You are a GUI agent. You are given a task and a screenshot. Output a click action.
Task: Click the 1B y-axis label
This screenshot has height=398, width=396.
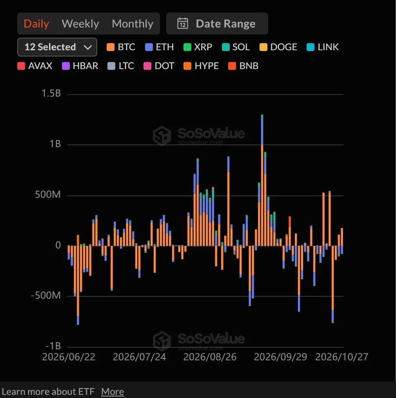tap(55, 144)
